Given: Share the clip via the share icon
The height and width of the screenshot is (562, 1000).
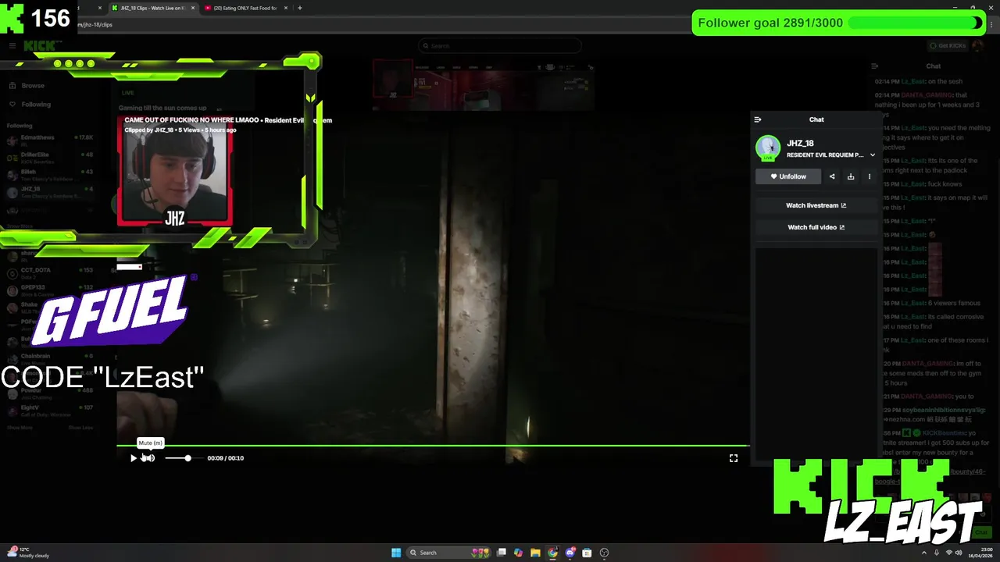Looking at the screenshot, I should click(832, 176).
